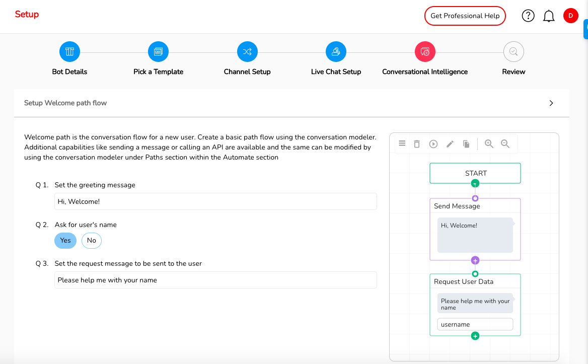Click the Bot Details step label
The height and width of the screenshot is (364, 588).
tap(69, 71)
